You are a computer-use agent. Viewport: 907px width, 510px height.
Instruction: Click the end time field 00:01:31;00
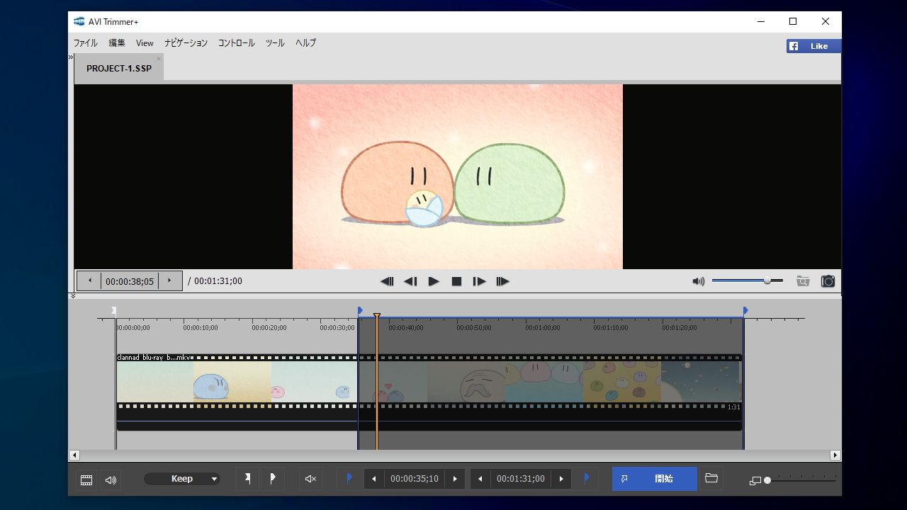pos(521,479)
